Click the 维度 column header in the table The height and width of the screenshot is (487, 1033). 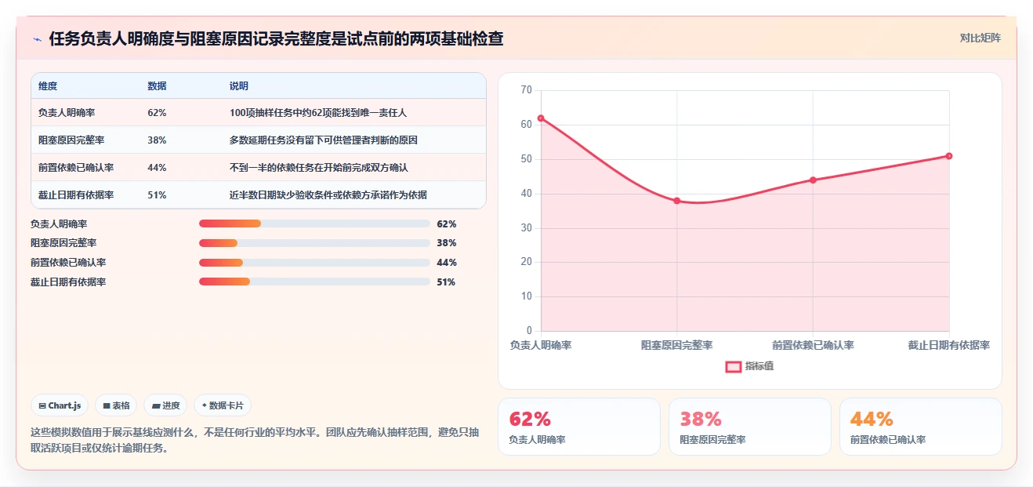click(x=48, y=86)
